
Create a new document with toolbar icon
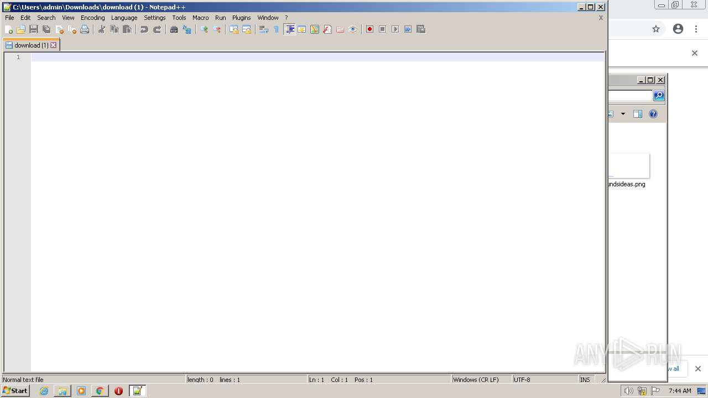click(x=8, y=29)
